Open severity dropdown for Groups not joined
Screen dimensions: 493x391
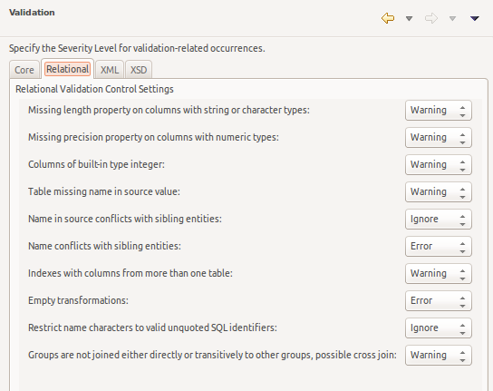[x=439, y=355]
